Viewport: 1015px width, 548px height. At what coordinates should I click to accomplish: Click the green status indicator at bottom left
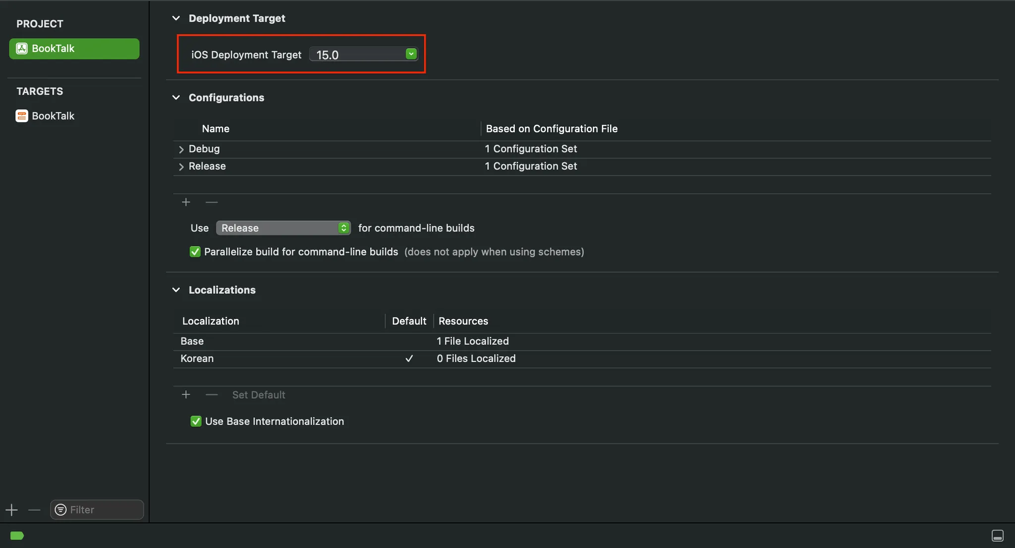tap(17, 536)
